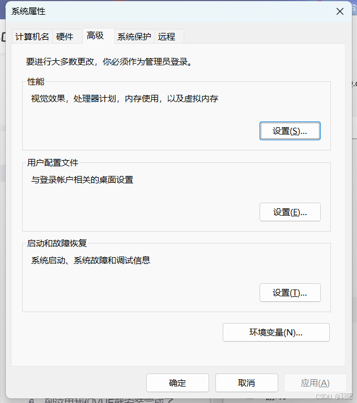The height and width of the screenshot is (403, 357).
Task: Open startup and recovery 设置(T)
Action: coord(290,293)
